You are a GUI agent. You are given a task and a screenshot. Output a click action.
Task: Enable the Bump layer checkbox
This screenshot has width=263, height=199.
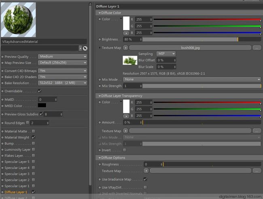[x=34, y=143]
